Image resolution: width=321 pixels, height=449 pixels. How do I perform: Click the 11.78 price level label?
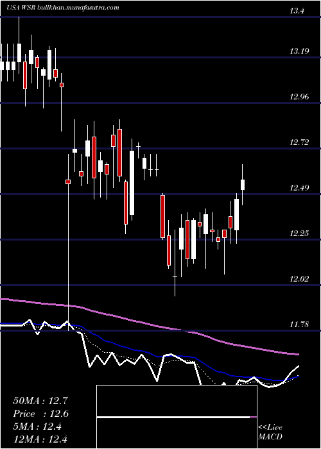299,325
